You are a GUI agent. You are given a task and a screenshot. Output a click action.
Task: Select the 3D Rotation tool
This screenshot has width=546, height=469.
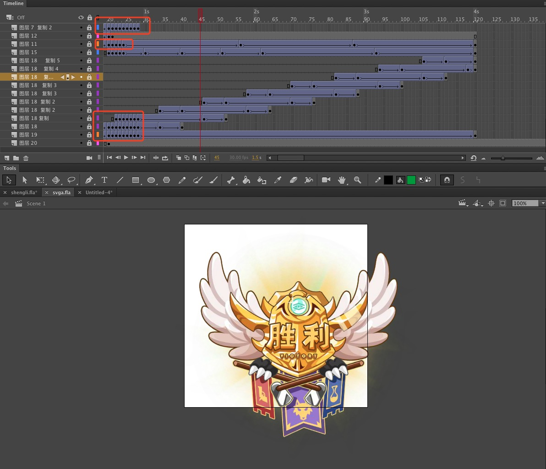click(56, 180)
